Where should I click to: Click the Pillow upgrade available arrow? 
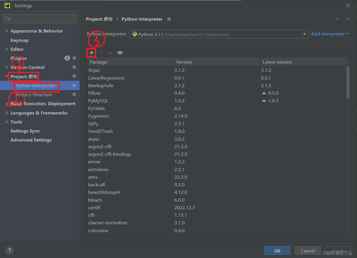tap(264, 93)
